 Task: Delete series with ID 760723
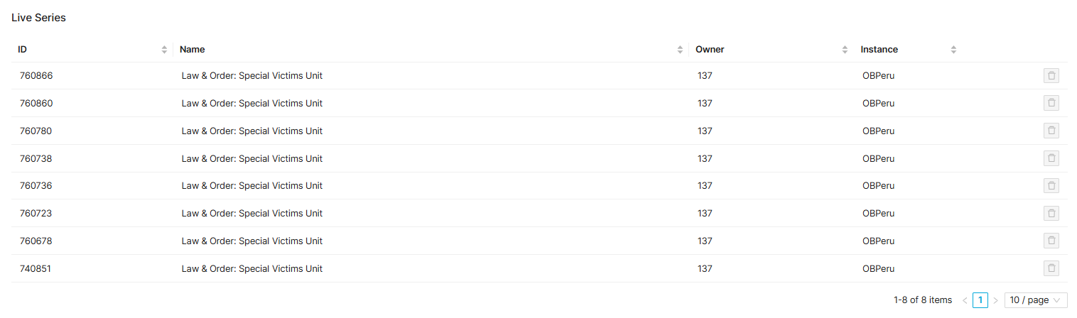(x=1051, y=213)
